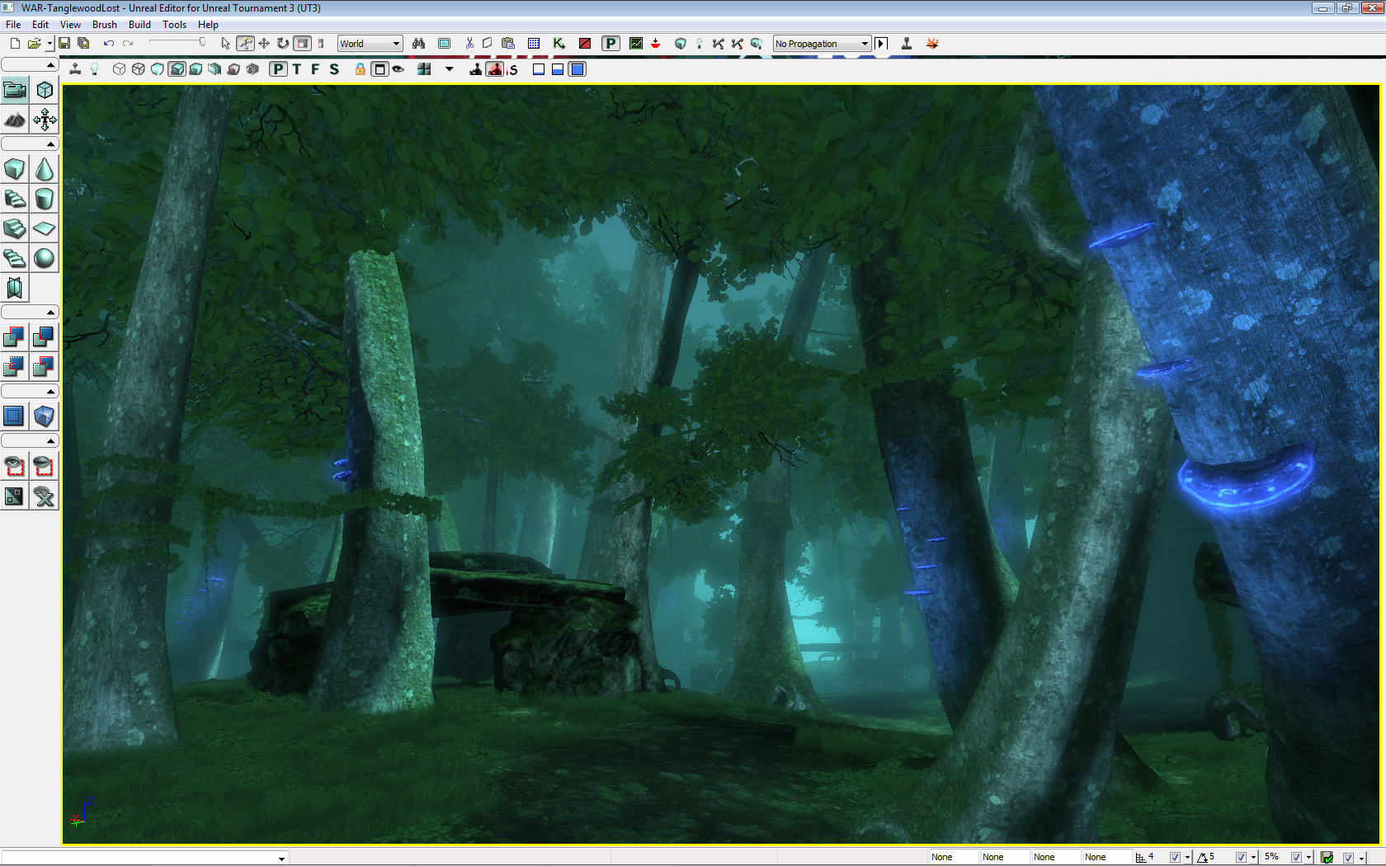
Task: Switch viewport to Perspective with P button
Action: [279, 69]
